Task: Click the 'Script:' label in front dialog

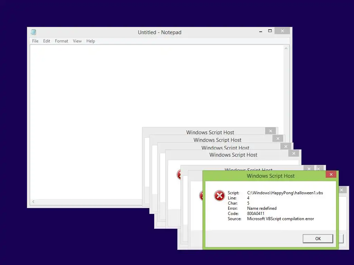Action: click(233, 193)
